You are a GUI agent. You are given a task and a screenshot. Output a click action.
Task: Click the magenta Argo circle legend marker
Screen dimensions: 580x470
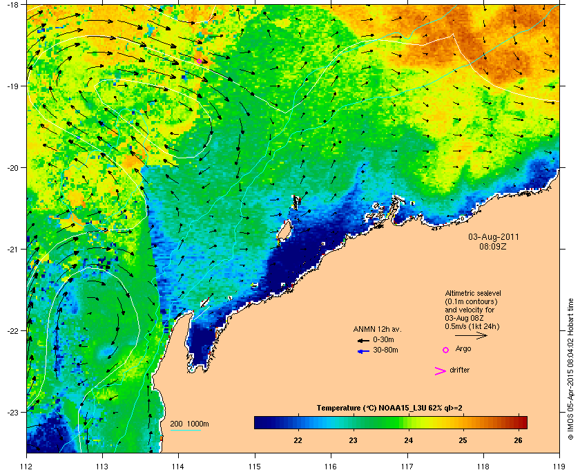[x=446, y=350]
